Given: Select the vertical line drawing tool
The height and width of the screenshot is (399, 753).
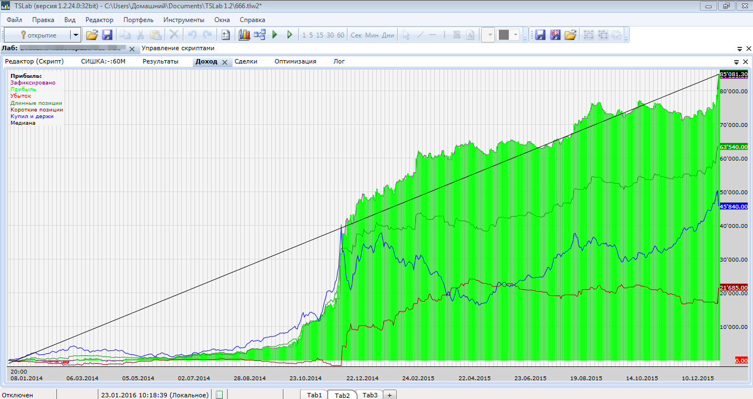Looking at the screenshot, I should (445, 35).
